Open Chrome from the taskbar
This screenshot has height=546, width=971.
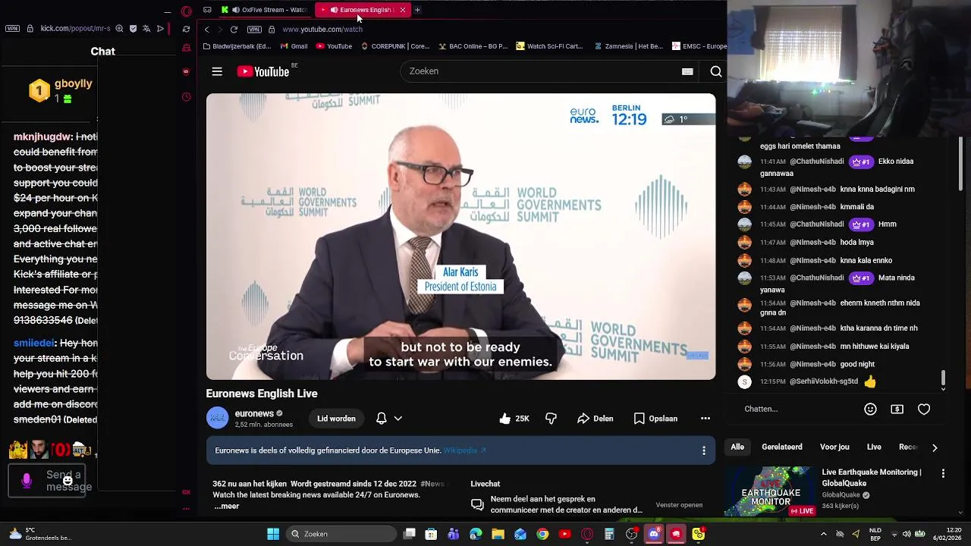click(x=542, y=534)
